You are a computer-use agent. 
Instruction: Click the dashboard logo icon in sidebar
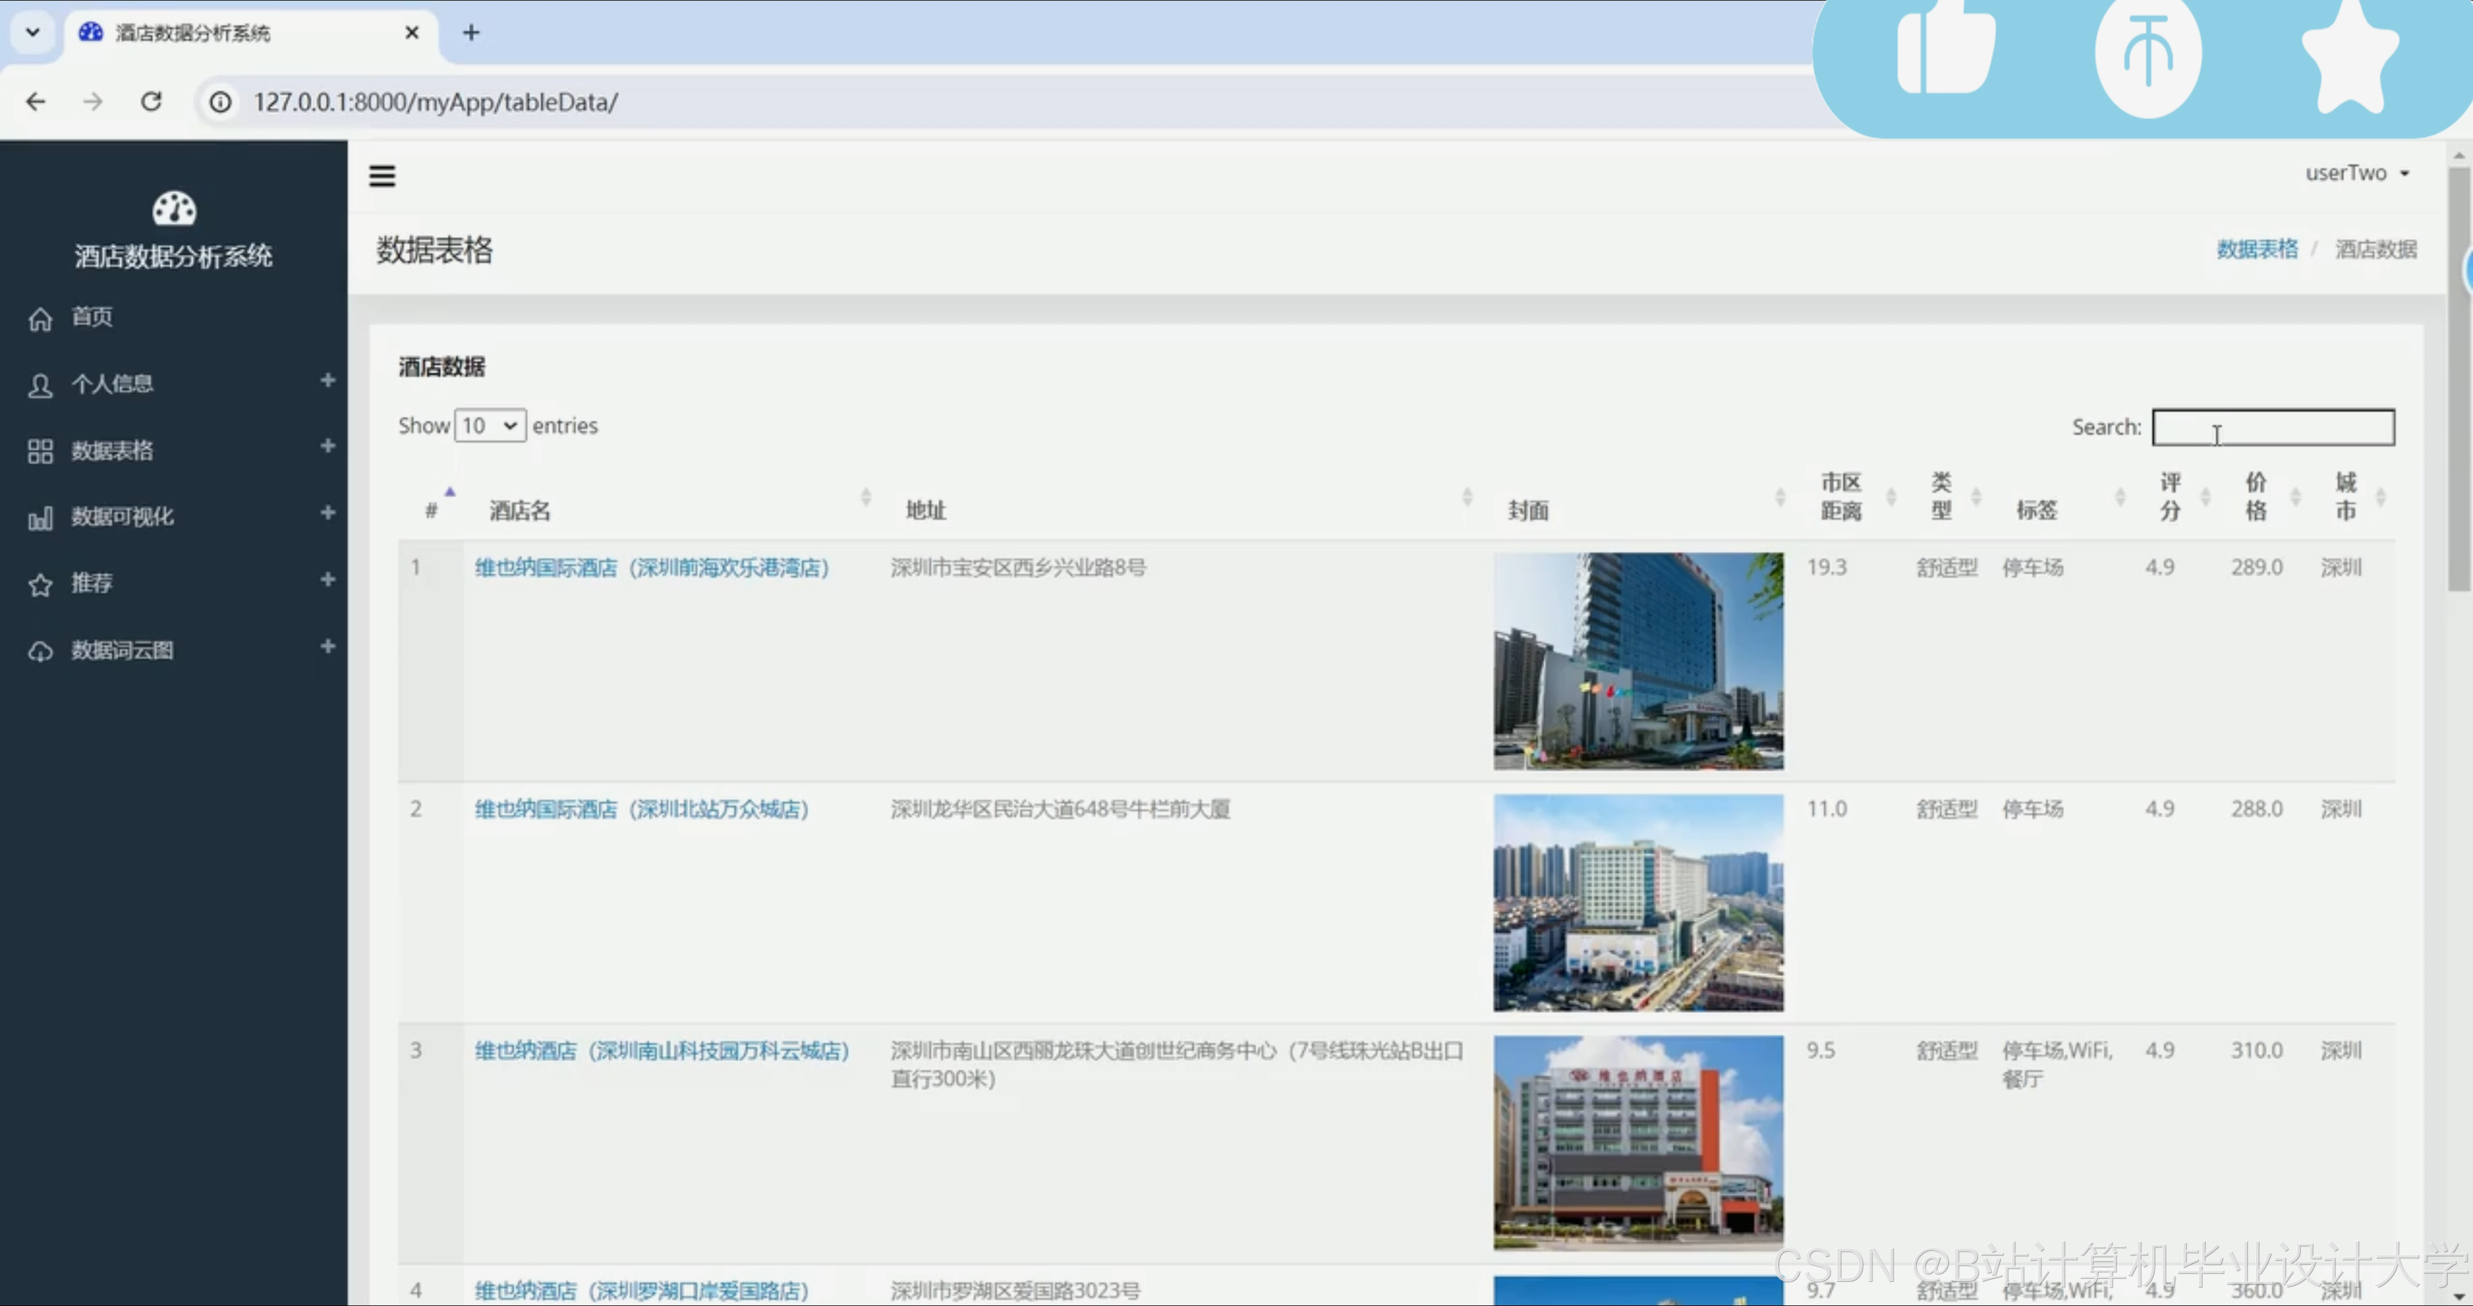tap(174, 207)
